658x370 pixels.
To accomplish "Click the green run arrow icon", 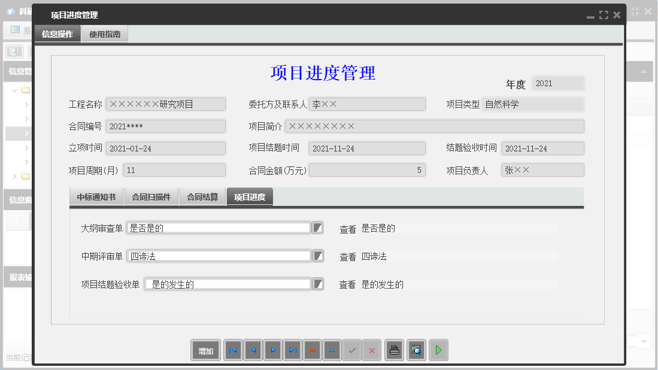I will (438, 350).
